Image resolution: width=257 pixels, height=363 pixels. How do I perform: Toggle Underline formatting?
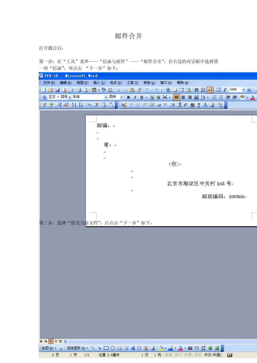[x=141, y=97]
